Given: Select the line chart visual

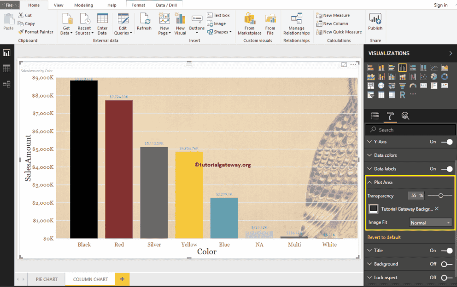Looking at the screenshot, I should pyautogui.click(x=434, y=68).
